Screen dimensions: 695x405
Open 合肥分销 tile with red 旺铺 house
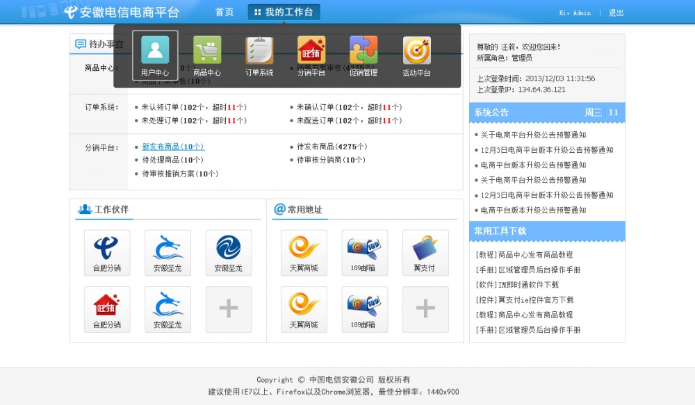tap(107, 309)
